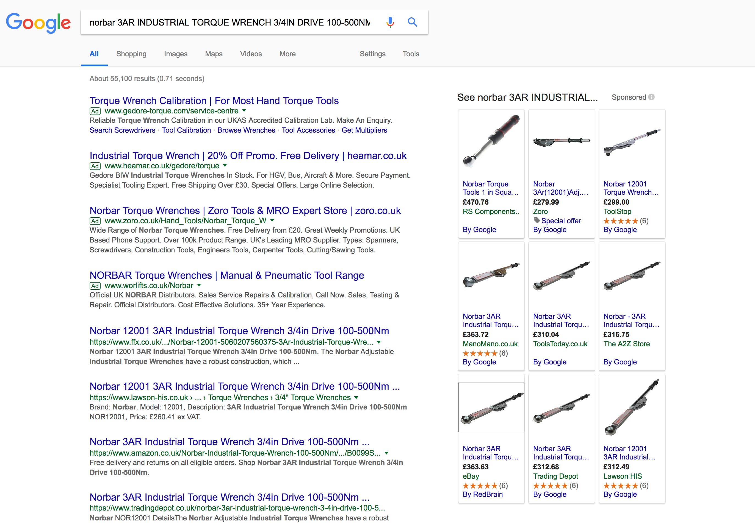Click the star rating under eBay

click(x=480, y=486)
